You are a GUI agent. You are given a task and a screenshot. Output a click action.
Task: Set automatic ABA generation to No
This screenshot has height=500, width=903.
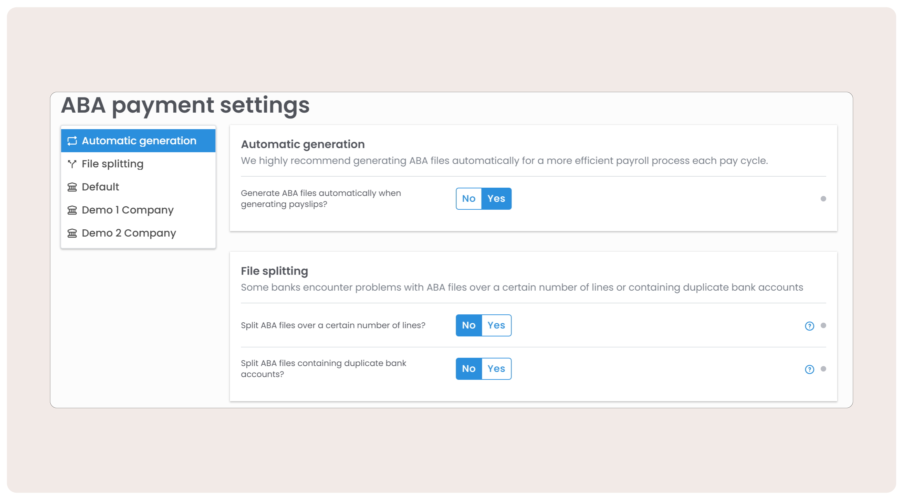[469, 199]
